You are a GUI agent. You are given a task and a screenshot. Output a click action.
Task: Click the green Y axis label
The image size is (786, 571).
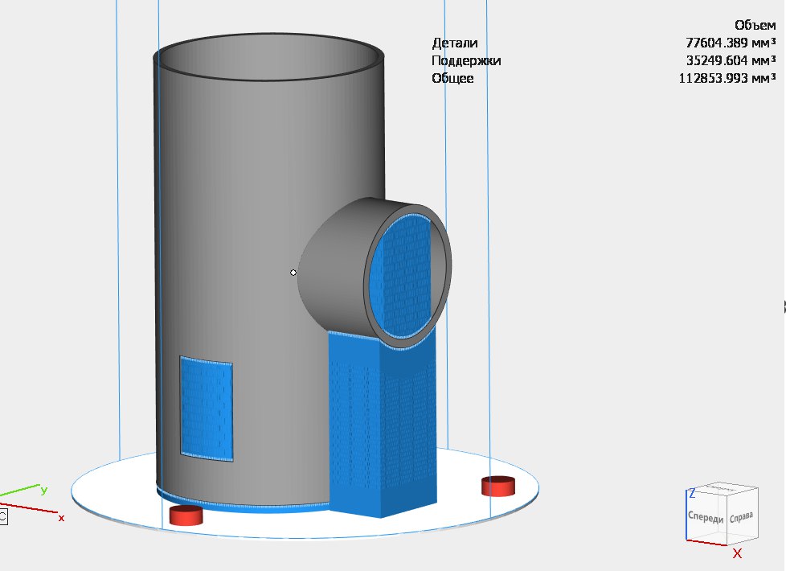point(44,490)
